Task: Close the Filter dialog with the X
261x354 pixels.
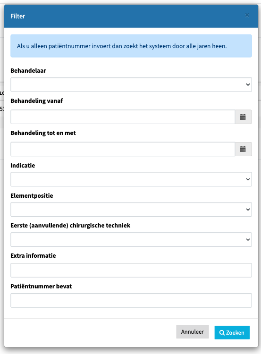Action: pyautogui.click(x=247, y=15)
